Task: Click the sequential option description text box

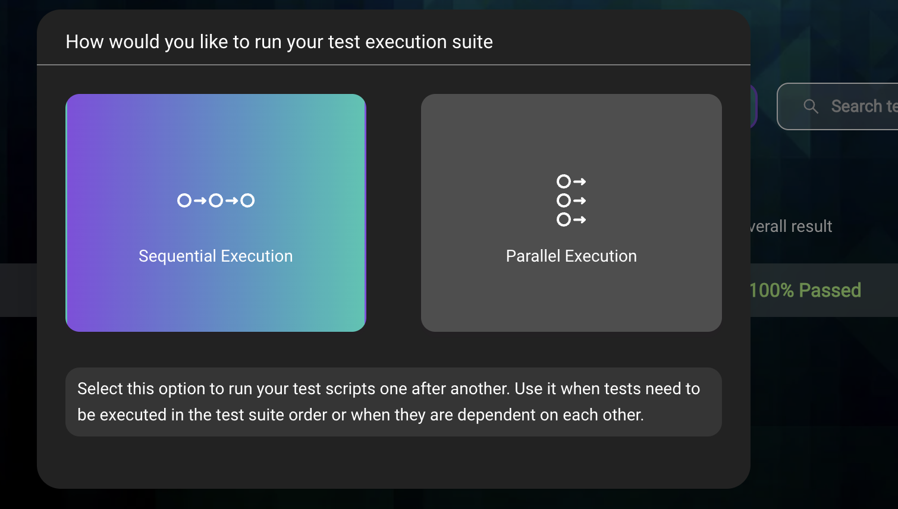Action: [x=393, y=402]
